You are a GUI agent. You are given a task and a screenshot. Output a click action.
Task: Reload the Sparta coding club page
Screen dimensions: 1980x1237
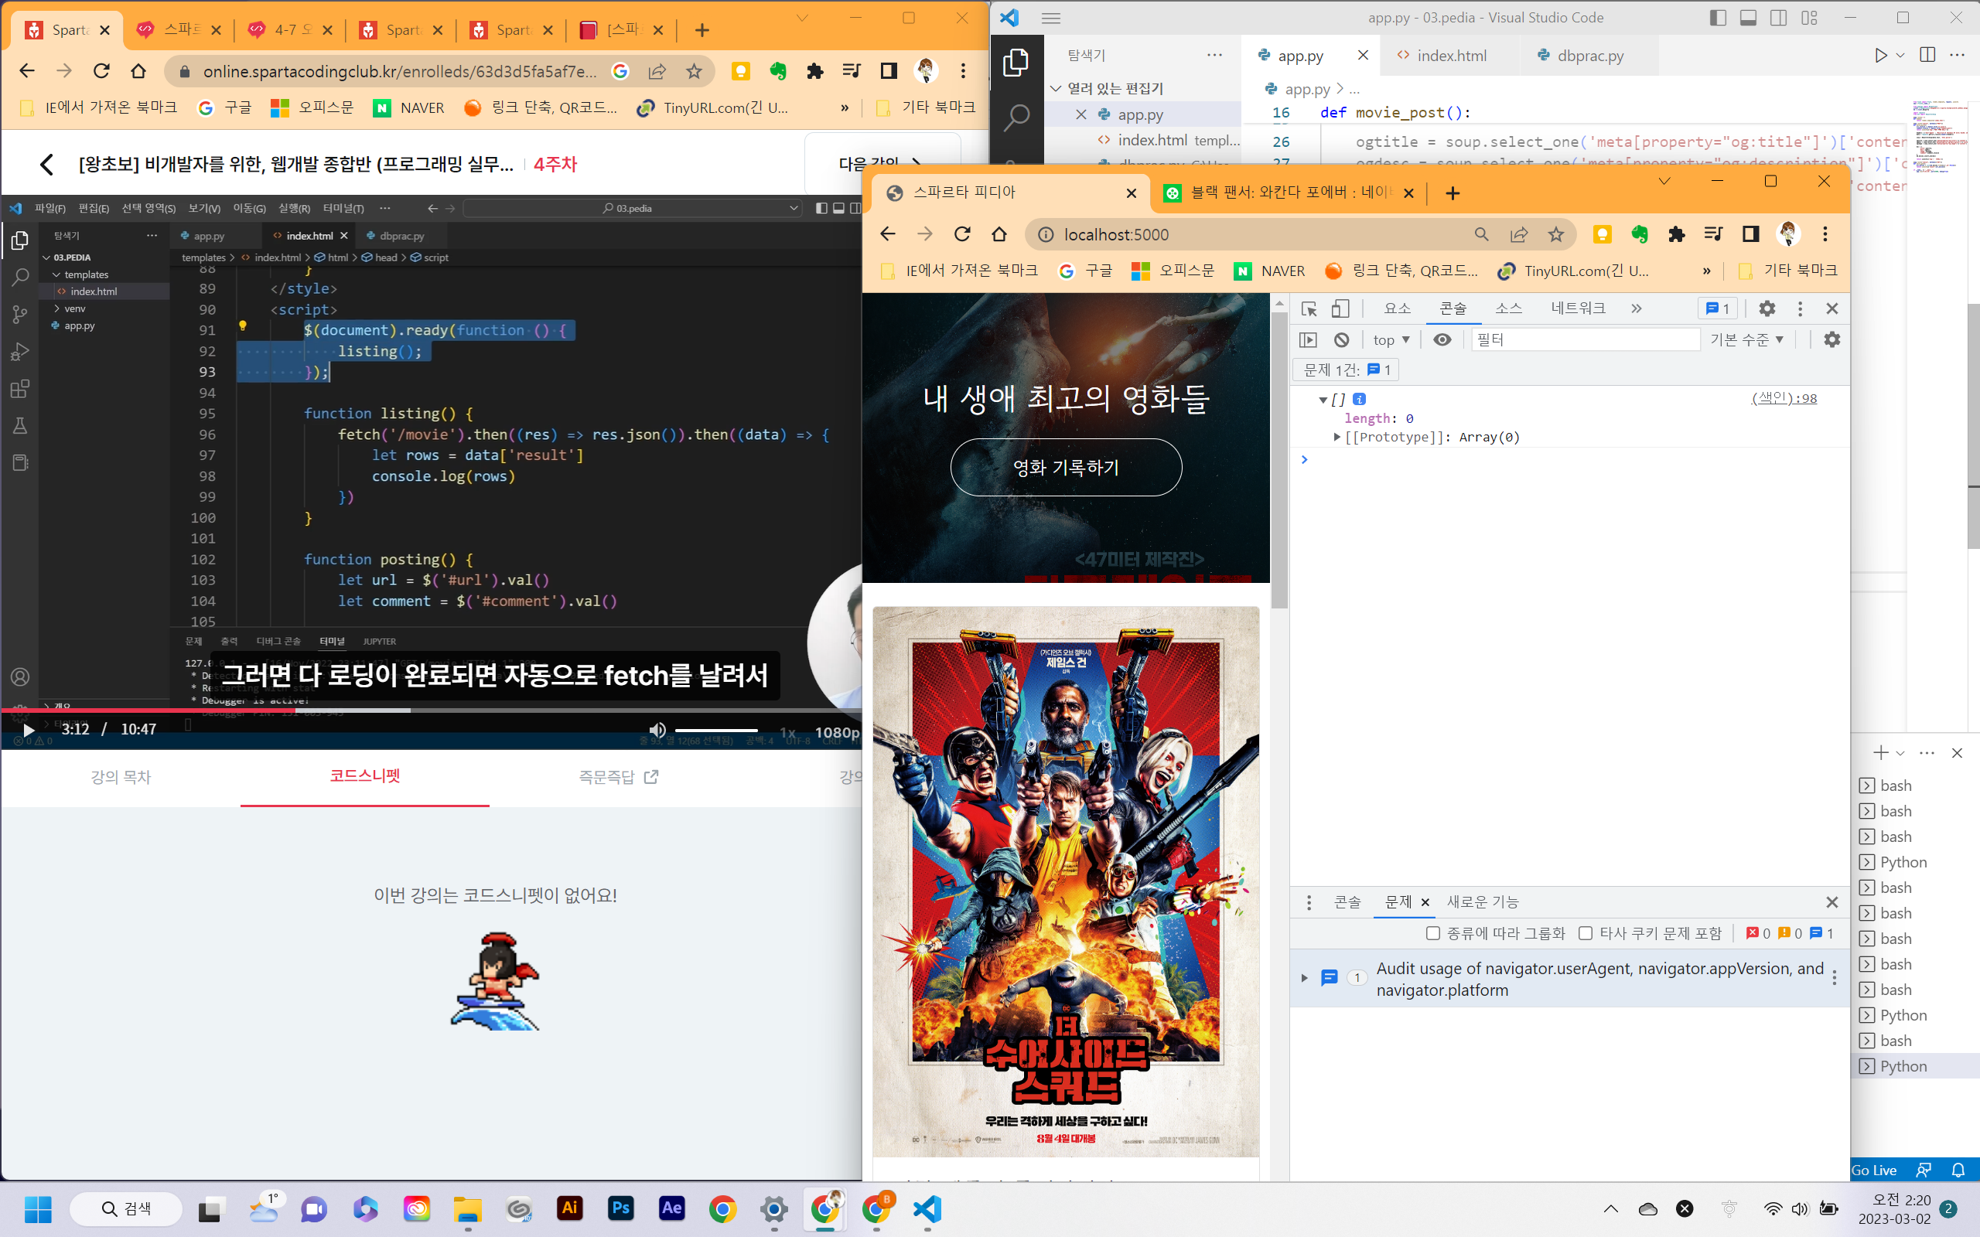(x=101, y=71)
